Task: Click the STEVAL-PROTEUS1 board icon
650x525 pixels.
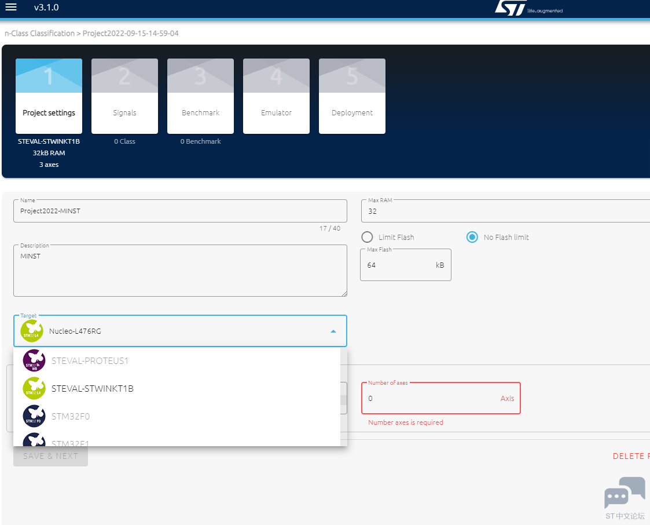Action: (x=34, y=360)
